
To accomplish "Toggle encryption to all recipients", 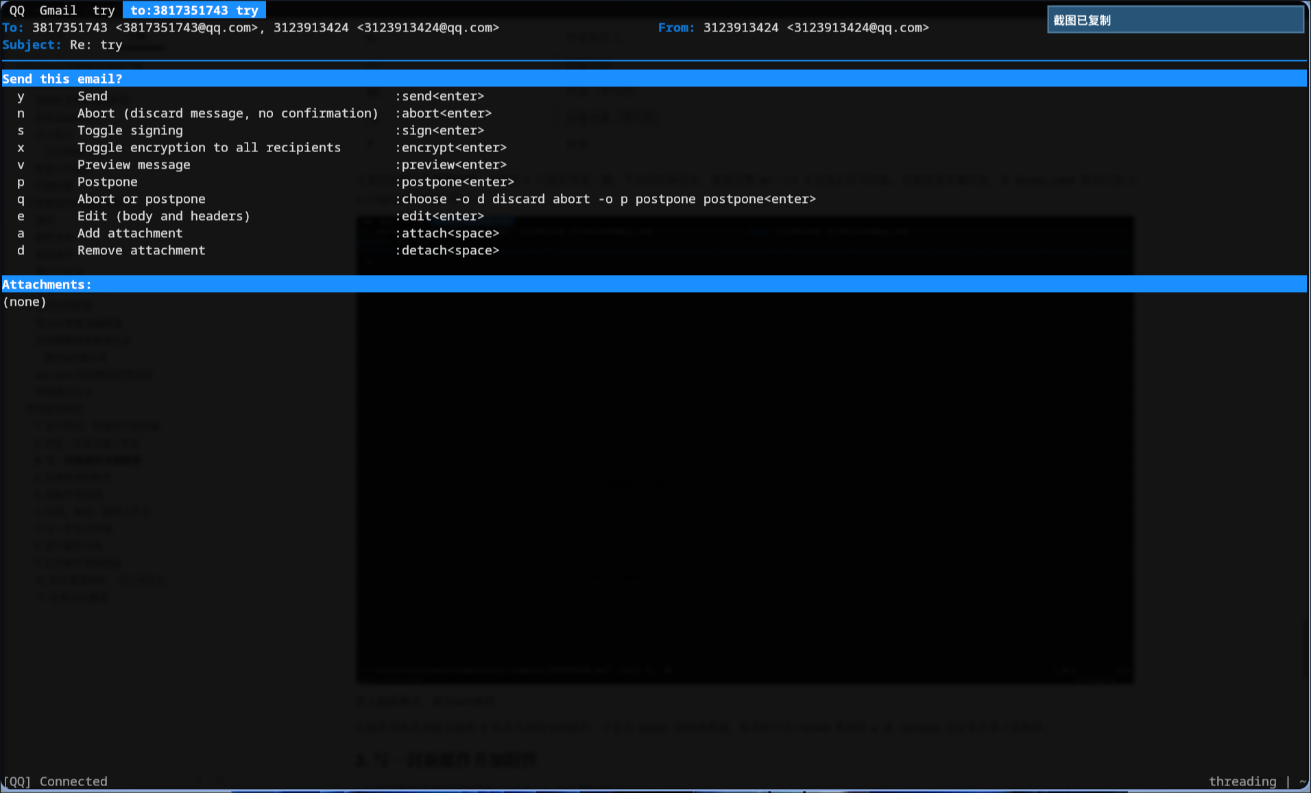I will 209,147.
